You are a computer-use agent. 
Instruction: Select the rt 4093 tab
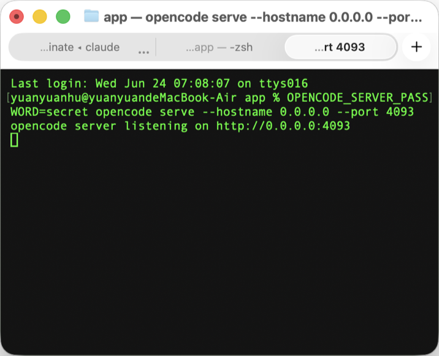pos(340,47)
